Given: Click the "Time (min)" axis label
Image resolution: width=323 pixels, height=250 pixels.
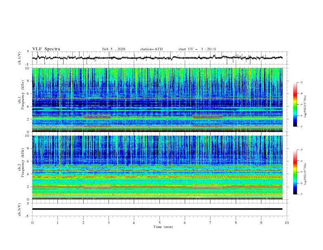Looking at the screenshot, I should pos(163,227).
